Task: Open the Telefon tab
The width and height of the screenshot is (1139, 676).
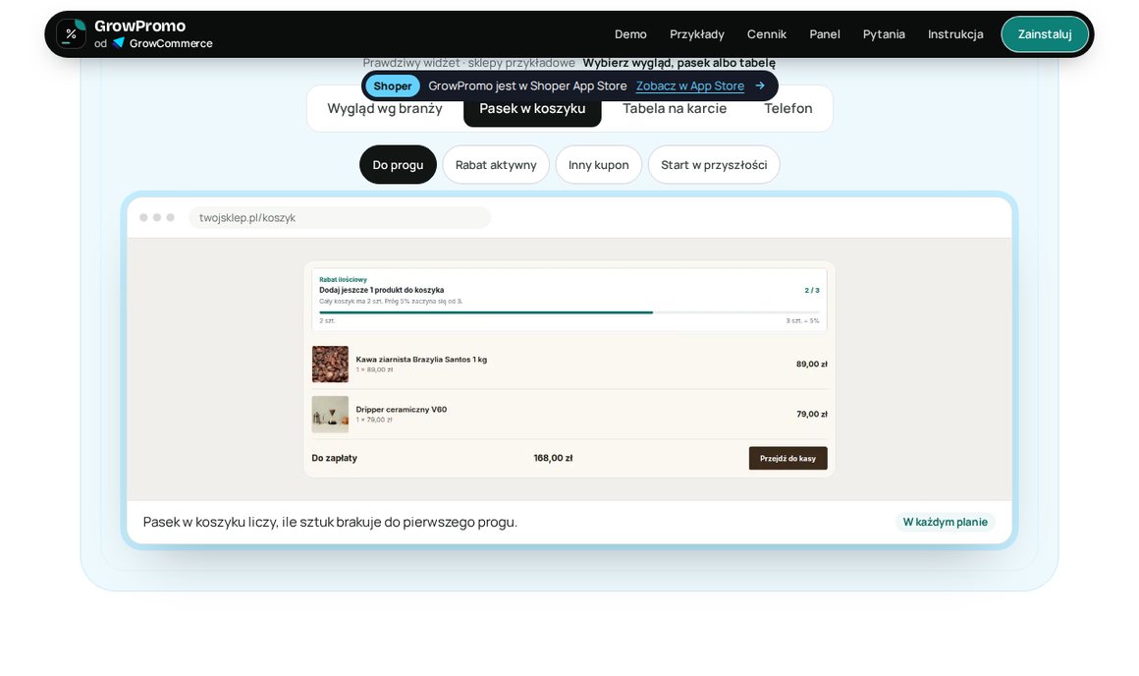Action: (788, 108)
